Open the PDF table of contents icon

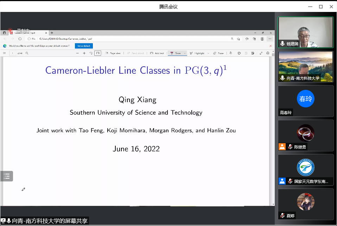coord(5,53)
